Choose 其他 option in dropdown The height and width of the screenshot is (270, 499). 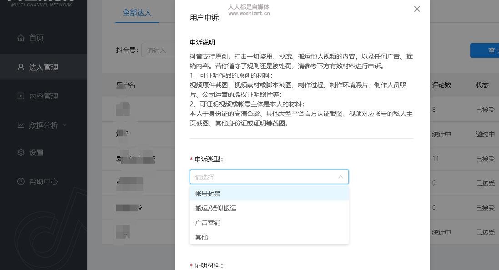click(269, 237)
